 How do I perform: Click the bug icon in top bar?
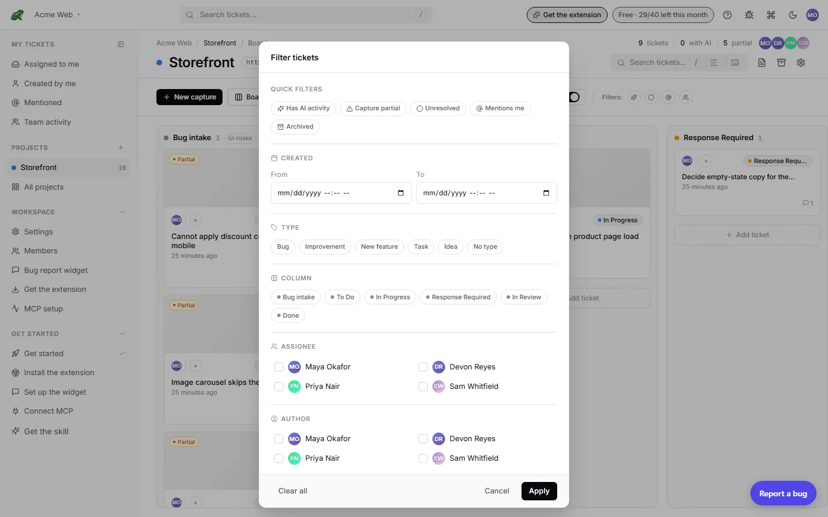pos(749,15)
